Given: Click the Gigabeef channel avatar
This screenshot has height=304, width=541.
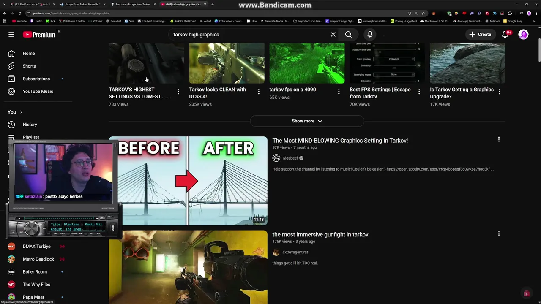Looking at the screenshot, I should (x=276, y=158).
